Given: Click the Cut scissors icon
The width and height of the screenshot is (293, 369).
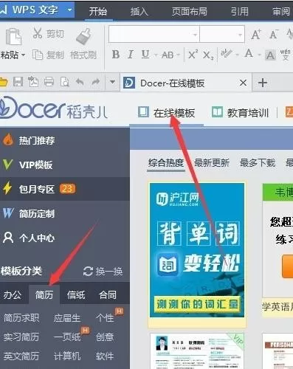Looking at the screenshot, I should [x=38, y=33].
